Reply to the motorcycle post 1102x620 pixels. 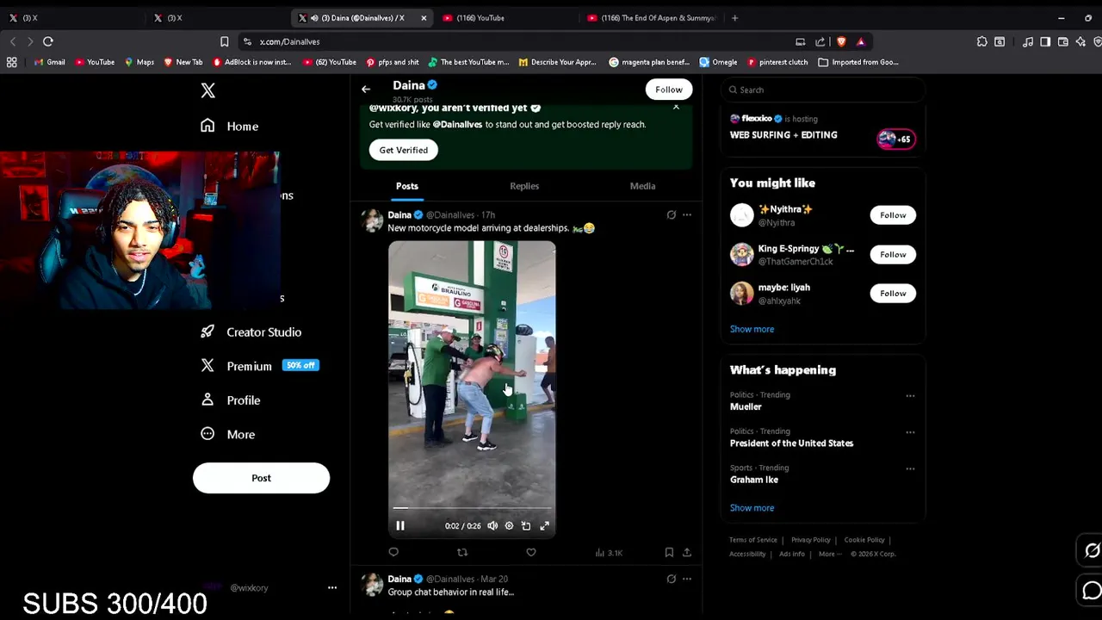coord(393,552)
